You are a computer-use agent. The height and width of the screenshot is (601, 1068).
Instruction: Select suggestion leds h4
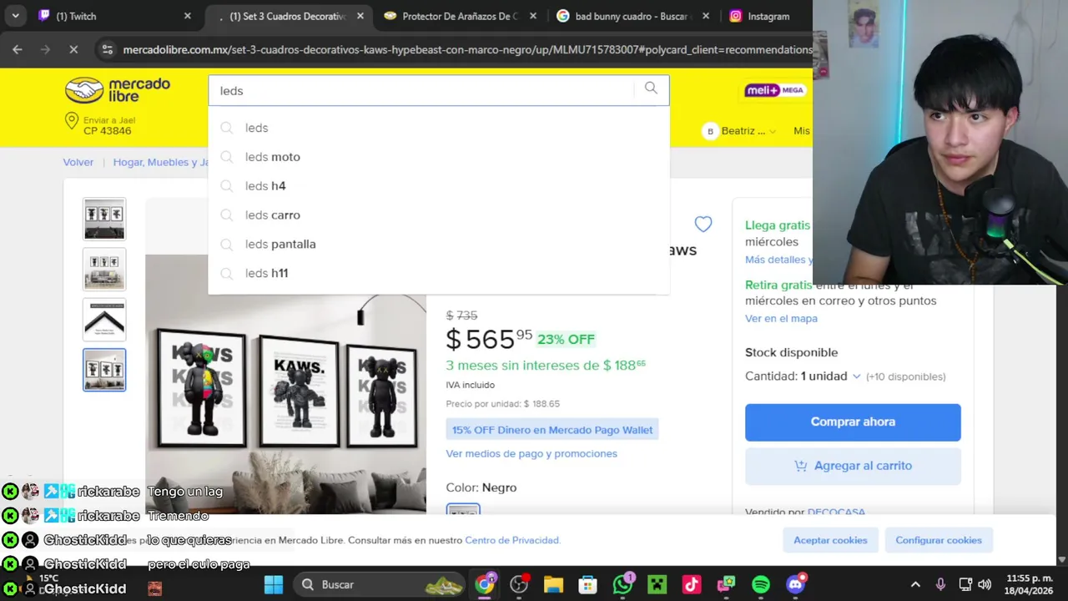(439, 186)
